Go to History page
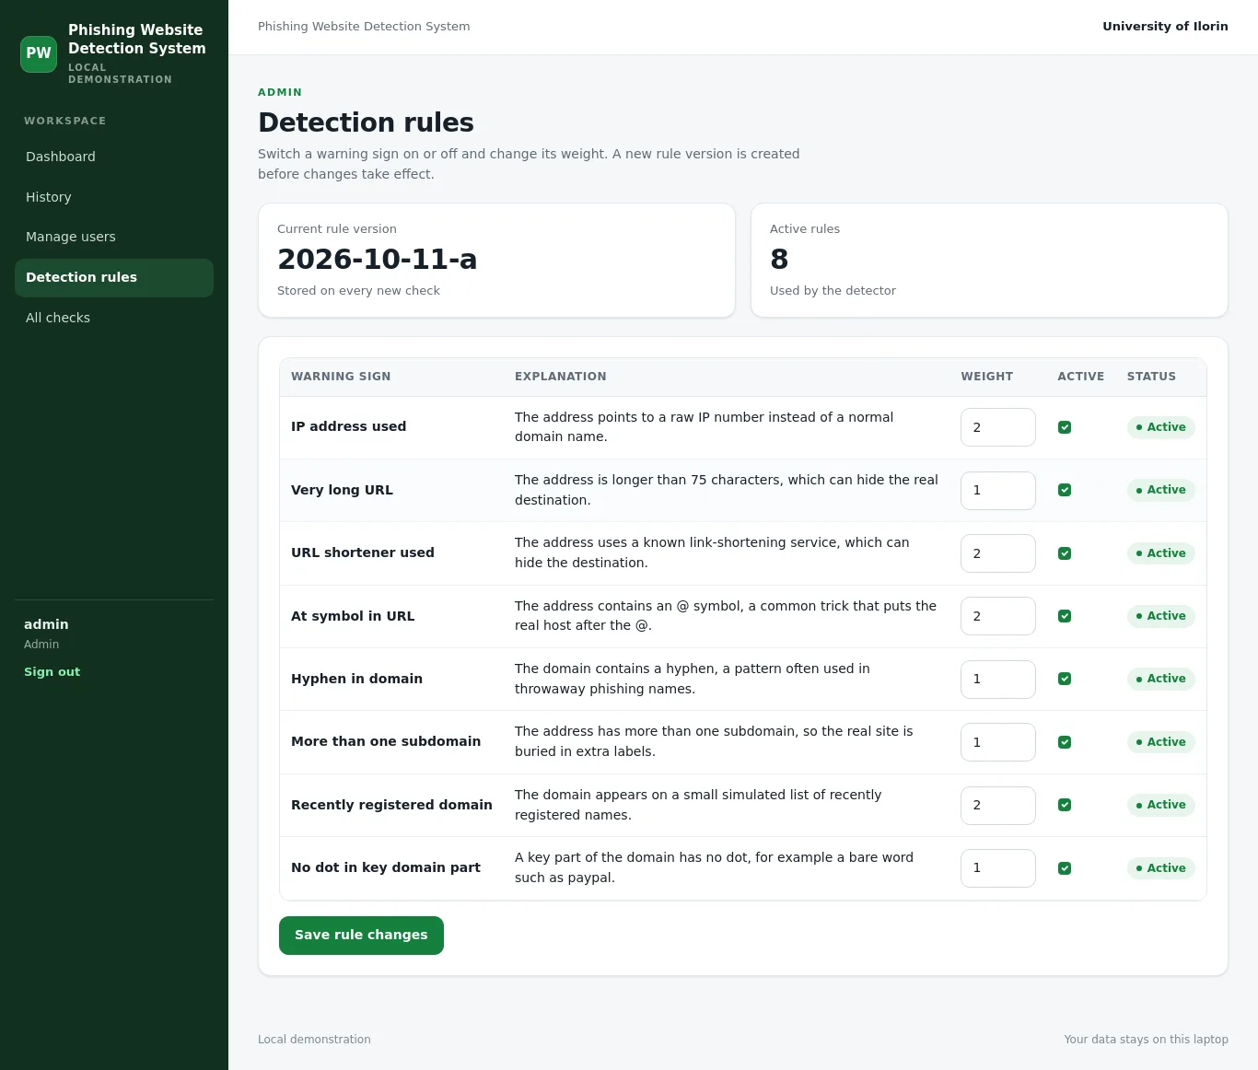The image size is (1258, 1070). (114, 197)
